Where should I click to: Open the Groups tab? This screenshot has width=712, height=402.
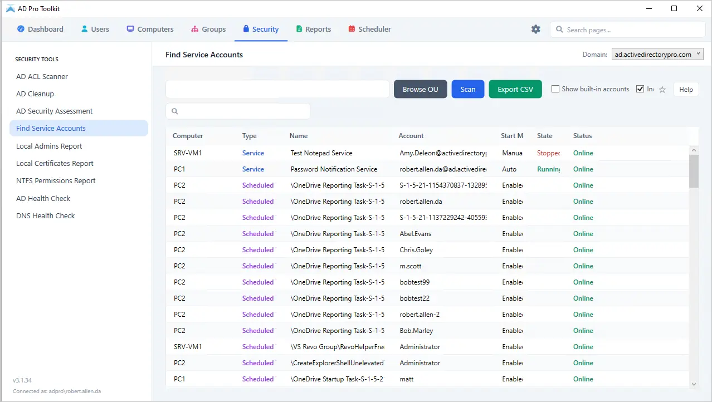click(208, 29)
